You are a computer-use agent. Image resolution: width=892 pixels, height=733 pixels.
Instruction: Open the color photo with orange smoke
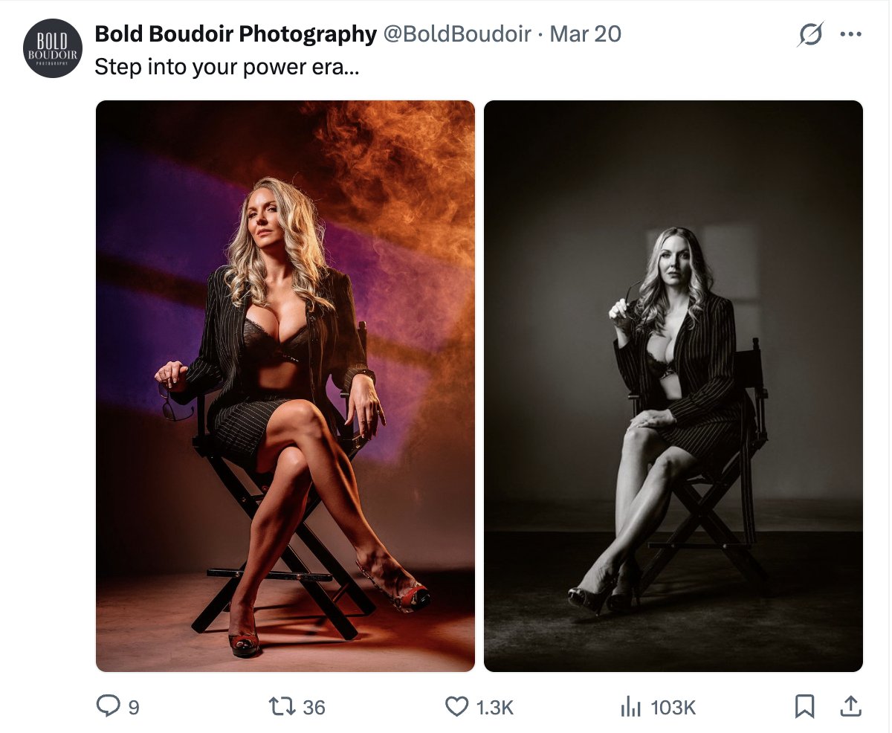tap(285, 386)
